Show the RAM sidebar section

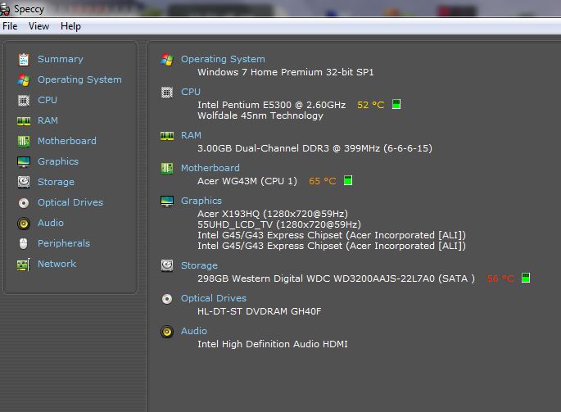point(48,120)
